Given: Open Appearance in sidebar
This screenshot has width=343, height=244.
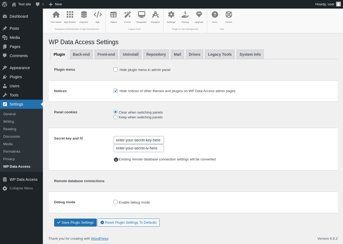Looking at the screenshot, I should point(21,68).
